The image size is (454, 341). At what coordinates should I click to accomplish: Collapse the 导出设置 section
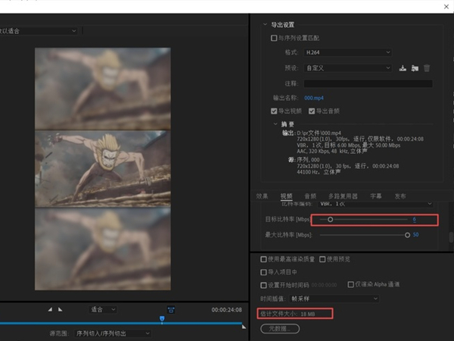264,24
